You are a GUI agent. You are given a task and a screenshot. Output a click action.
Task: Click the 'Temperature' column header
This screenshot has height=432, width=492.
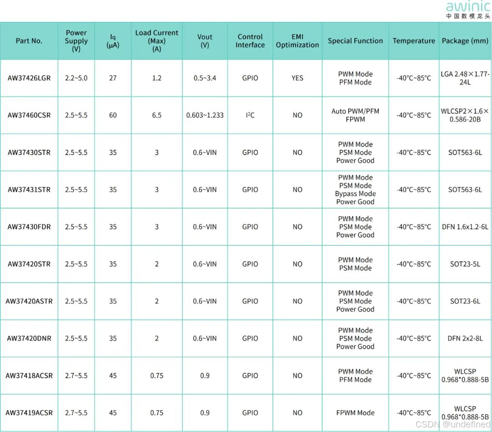414,41
